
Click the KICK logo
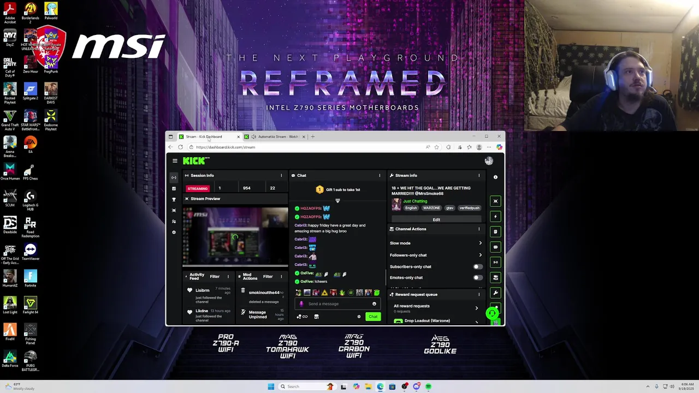pos(196,160)
